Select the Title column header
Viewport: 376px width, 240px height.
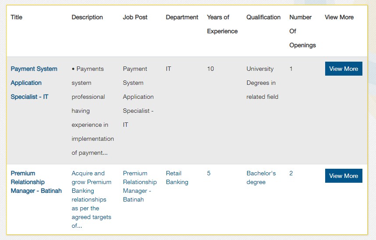[x=17, y=17]
